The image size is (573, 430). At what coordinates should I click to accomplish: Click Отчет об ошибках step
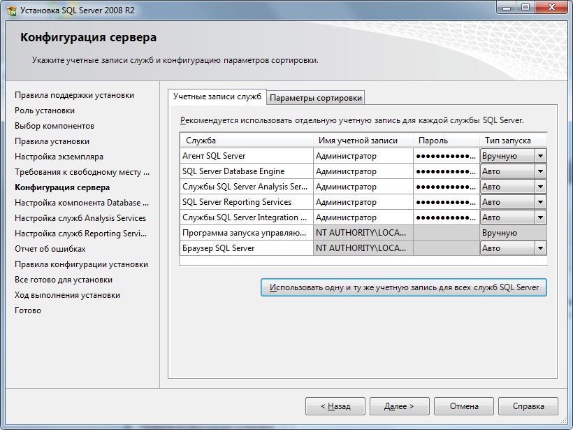[x=50, y=249]
